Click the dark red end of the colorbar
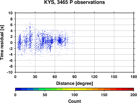This screenshot has width=137, height=103. point(131,89)
